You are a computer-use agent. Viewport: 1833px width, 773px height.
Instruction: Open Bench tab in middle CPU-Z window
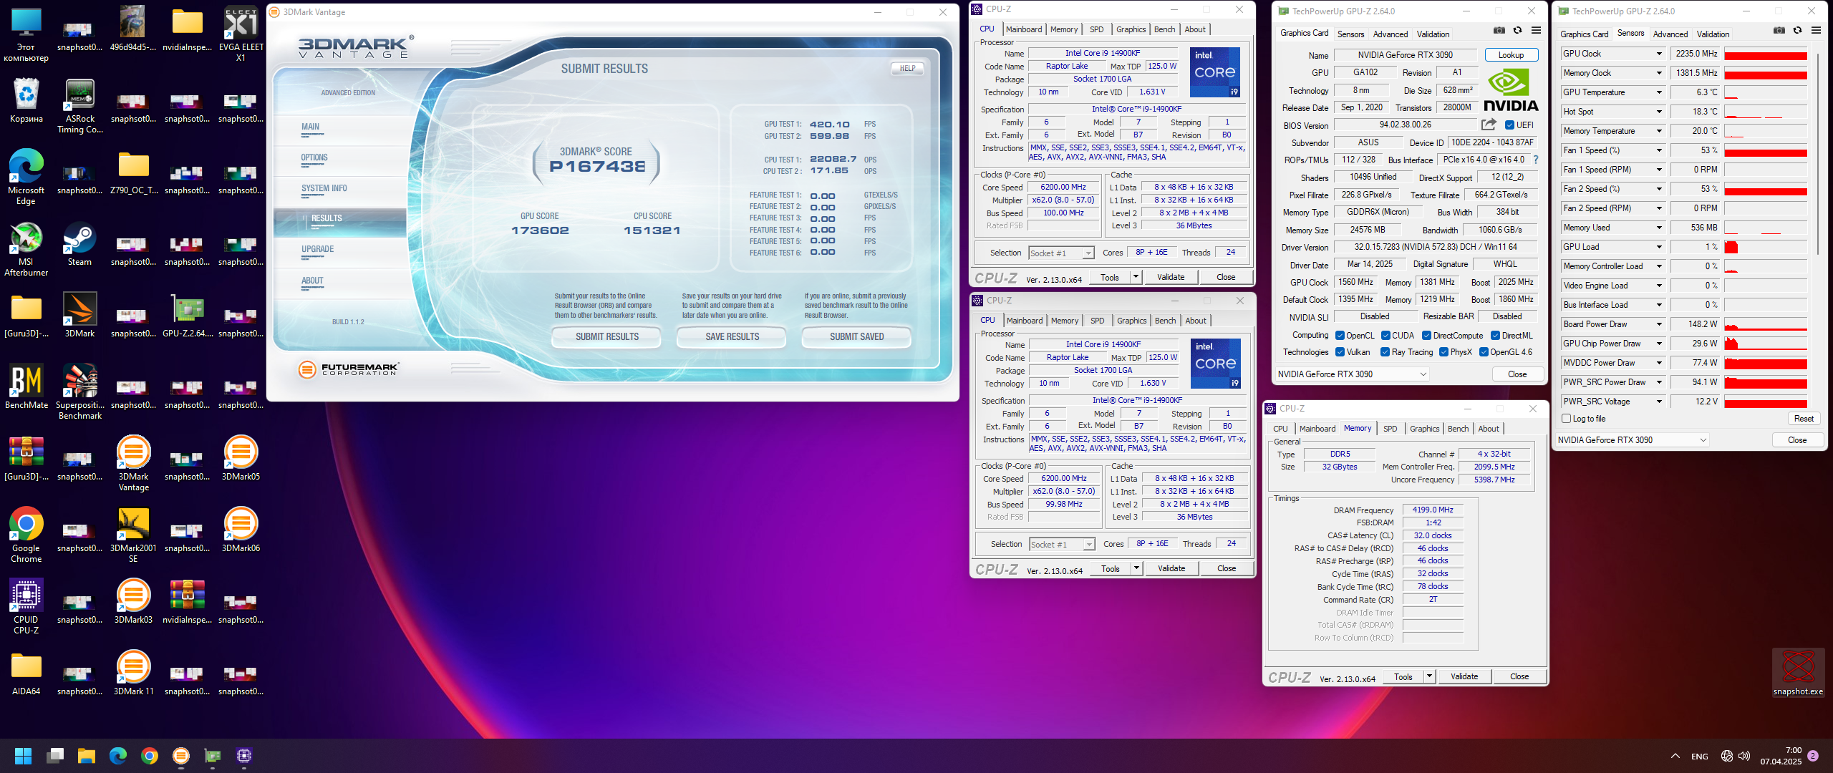[1165, 321]
